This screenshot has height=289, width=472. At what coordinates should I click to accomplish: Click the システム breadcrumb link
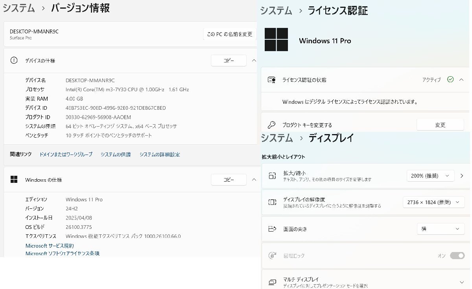[18, 8]
